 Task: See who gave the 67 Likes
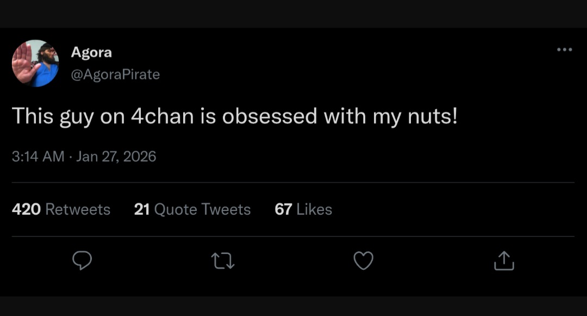point(303,209)
